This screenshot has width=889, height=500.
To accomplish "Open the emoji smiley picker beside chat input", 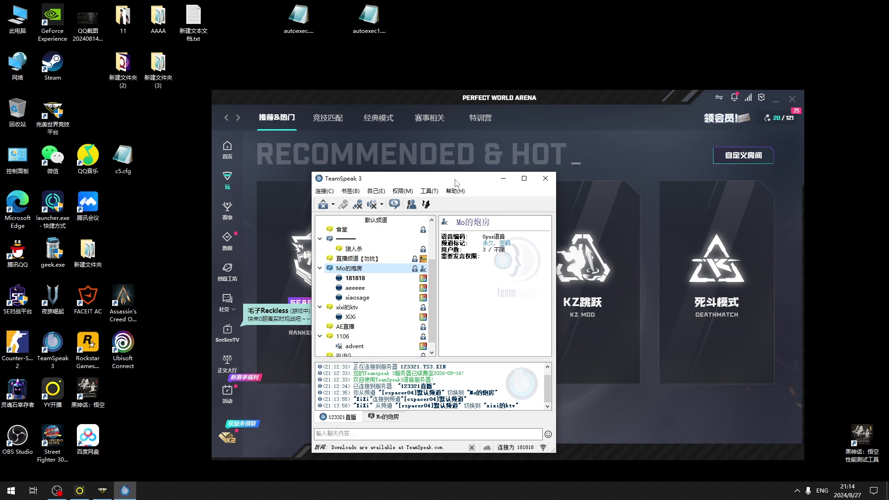I will click(548, 434).
